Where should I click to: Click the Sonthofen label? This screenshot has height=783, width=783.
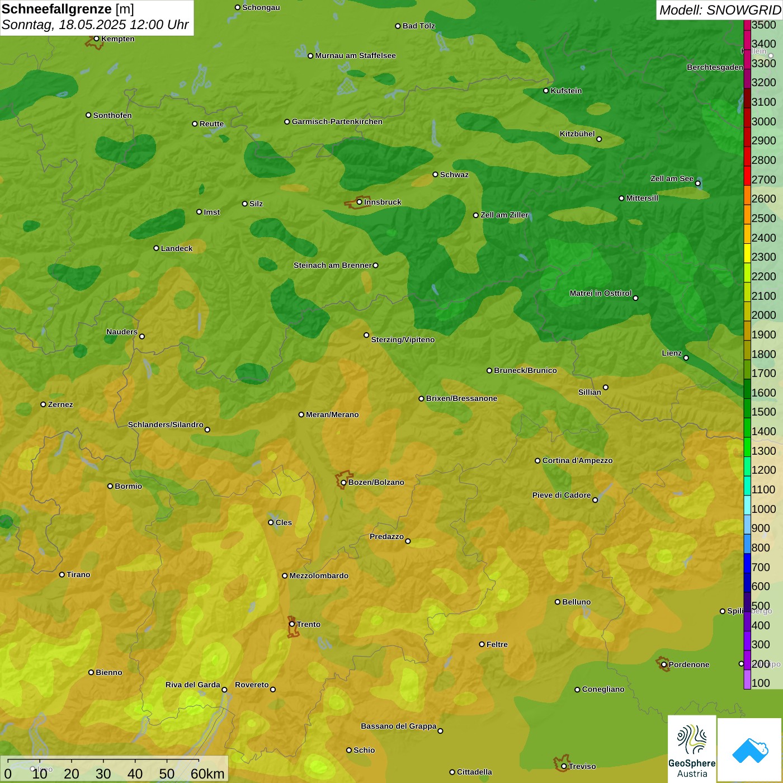tap(112, 115)
